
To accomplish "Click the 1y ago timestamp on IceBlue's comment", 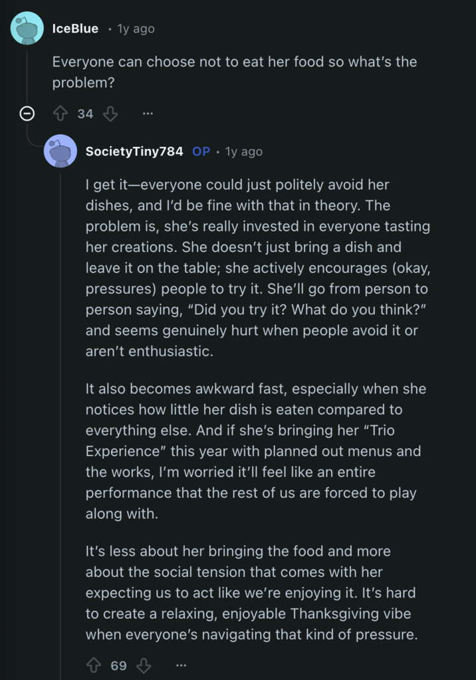I will click(x=135, y=28).
